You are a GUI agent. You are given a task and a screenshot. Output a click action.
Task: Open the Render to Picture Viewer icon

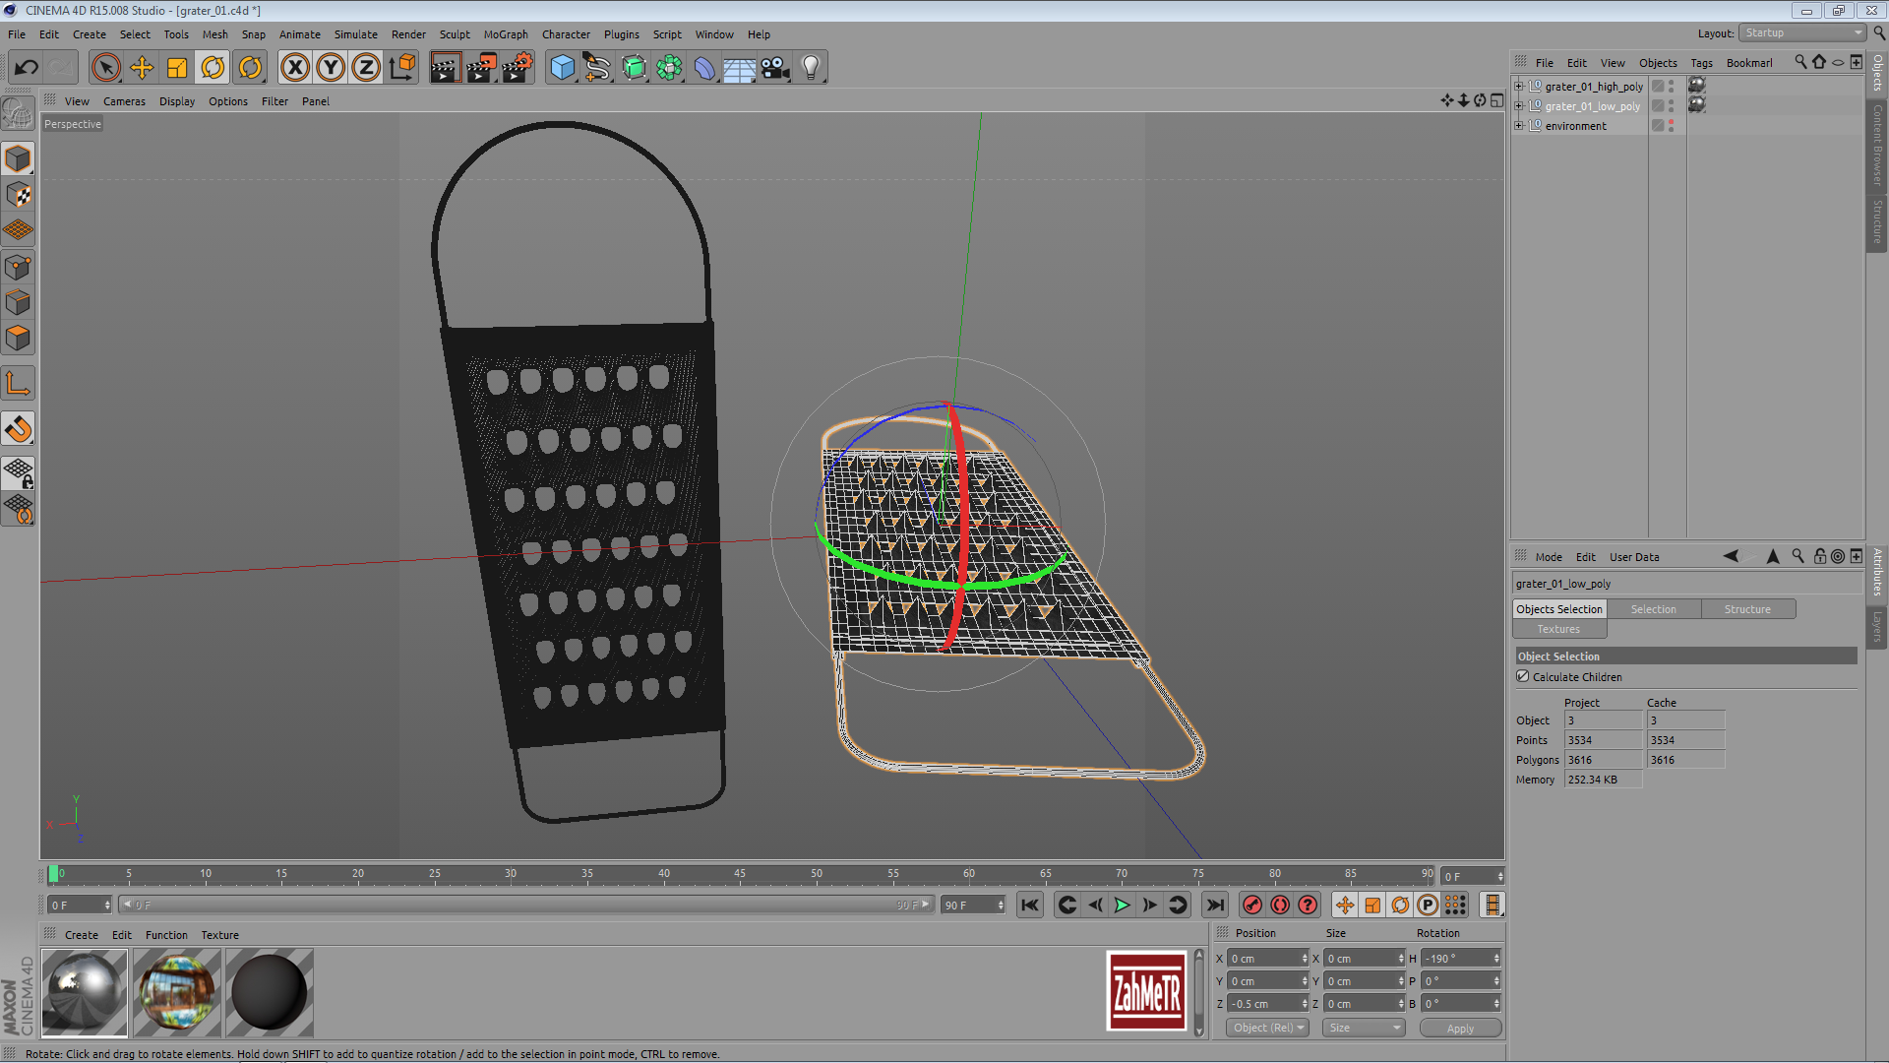481,68
